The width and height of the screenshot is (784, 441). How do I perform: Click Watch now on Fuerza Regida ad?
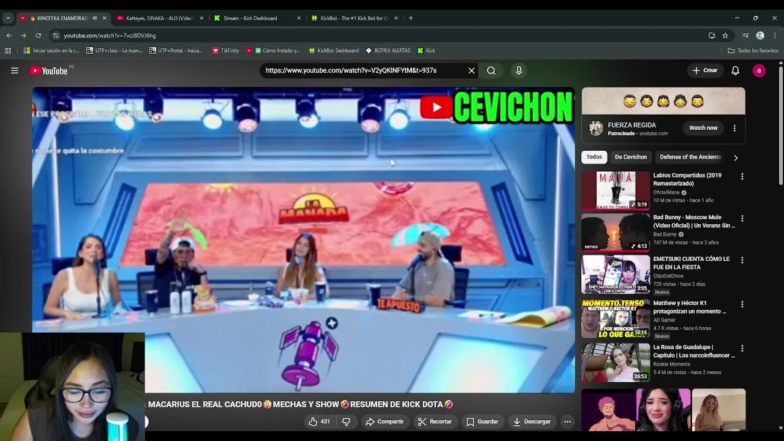click(x=703, y=128)
